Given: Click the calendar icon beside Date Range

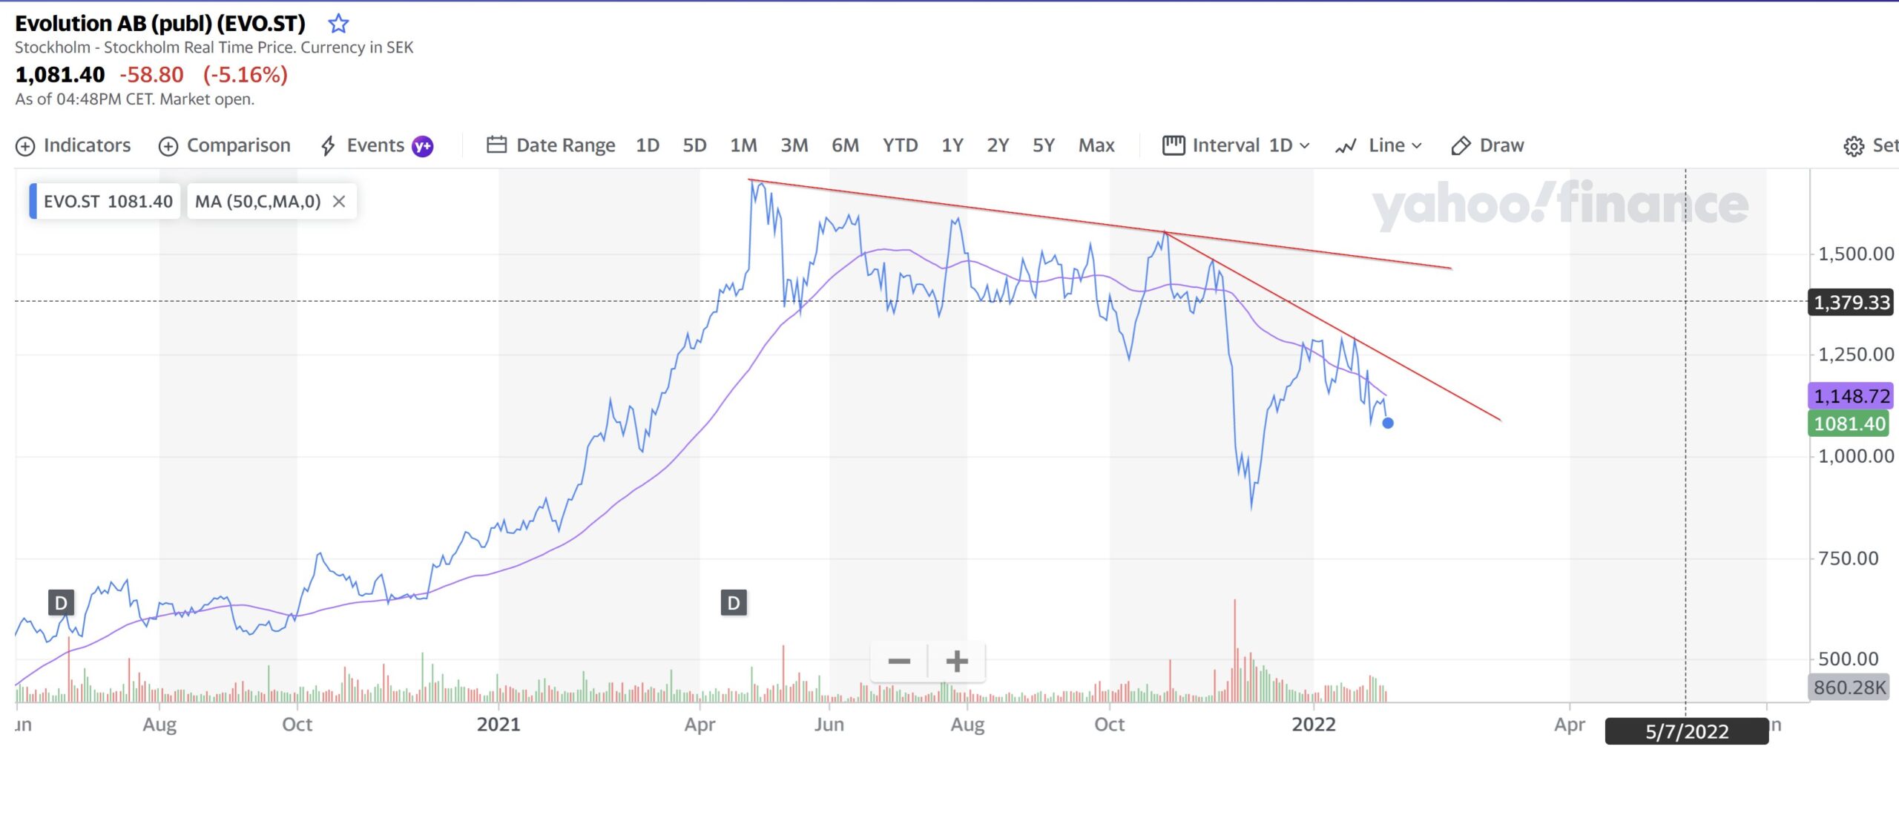Looking at the screenshot, I should coord(496,145).
